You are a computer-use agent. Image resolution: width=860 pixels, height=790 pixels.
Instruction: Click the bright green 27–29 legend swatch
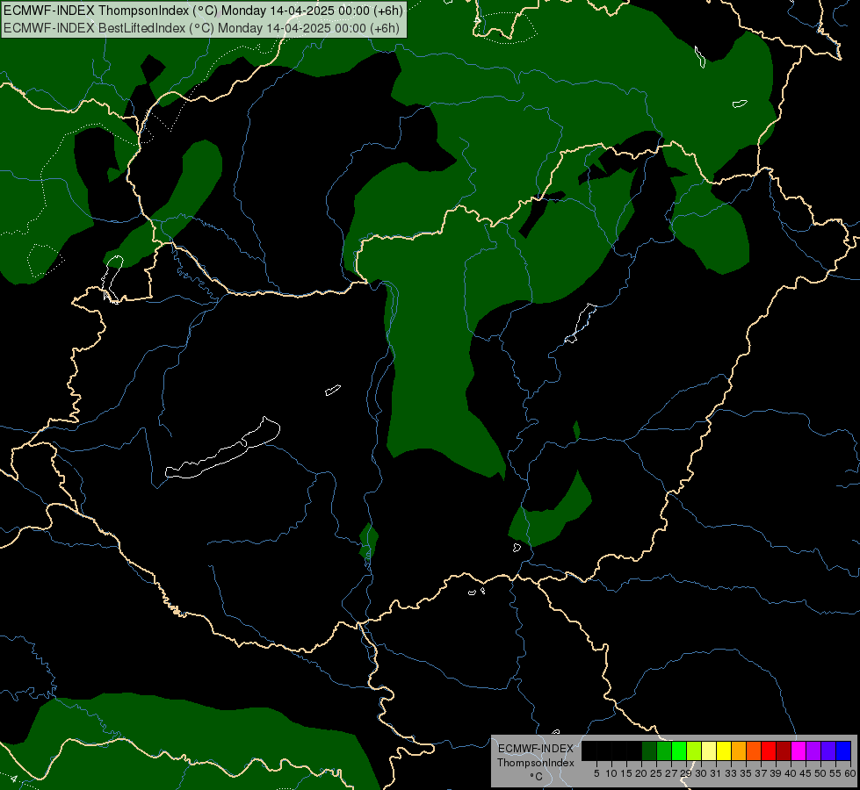coord(679,750)
